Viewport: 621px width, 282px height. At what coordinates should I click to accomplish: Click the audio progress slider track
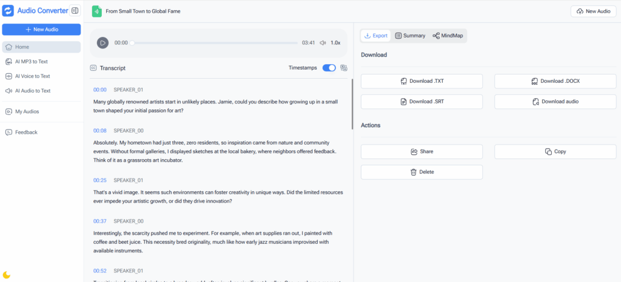coord(215,42)
